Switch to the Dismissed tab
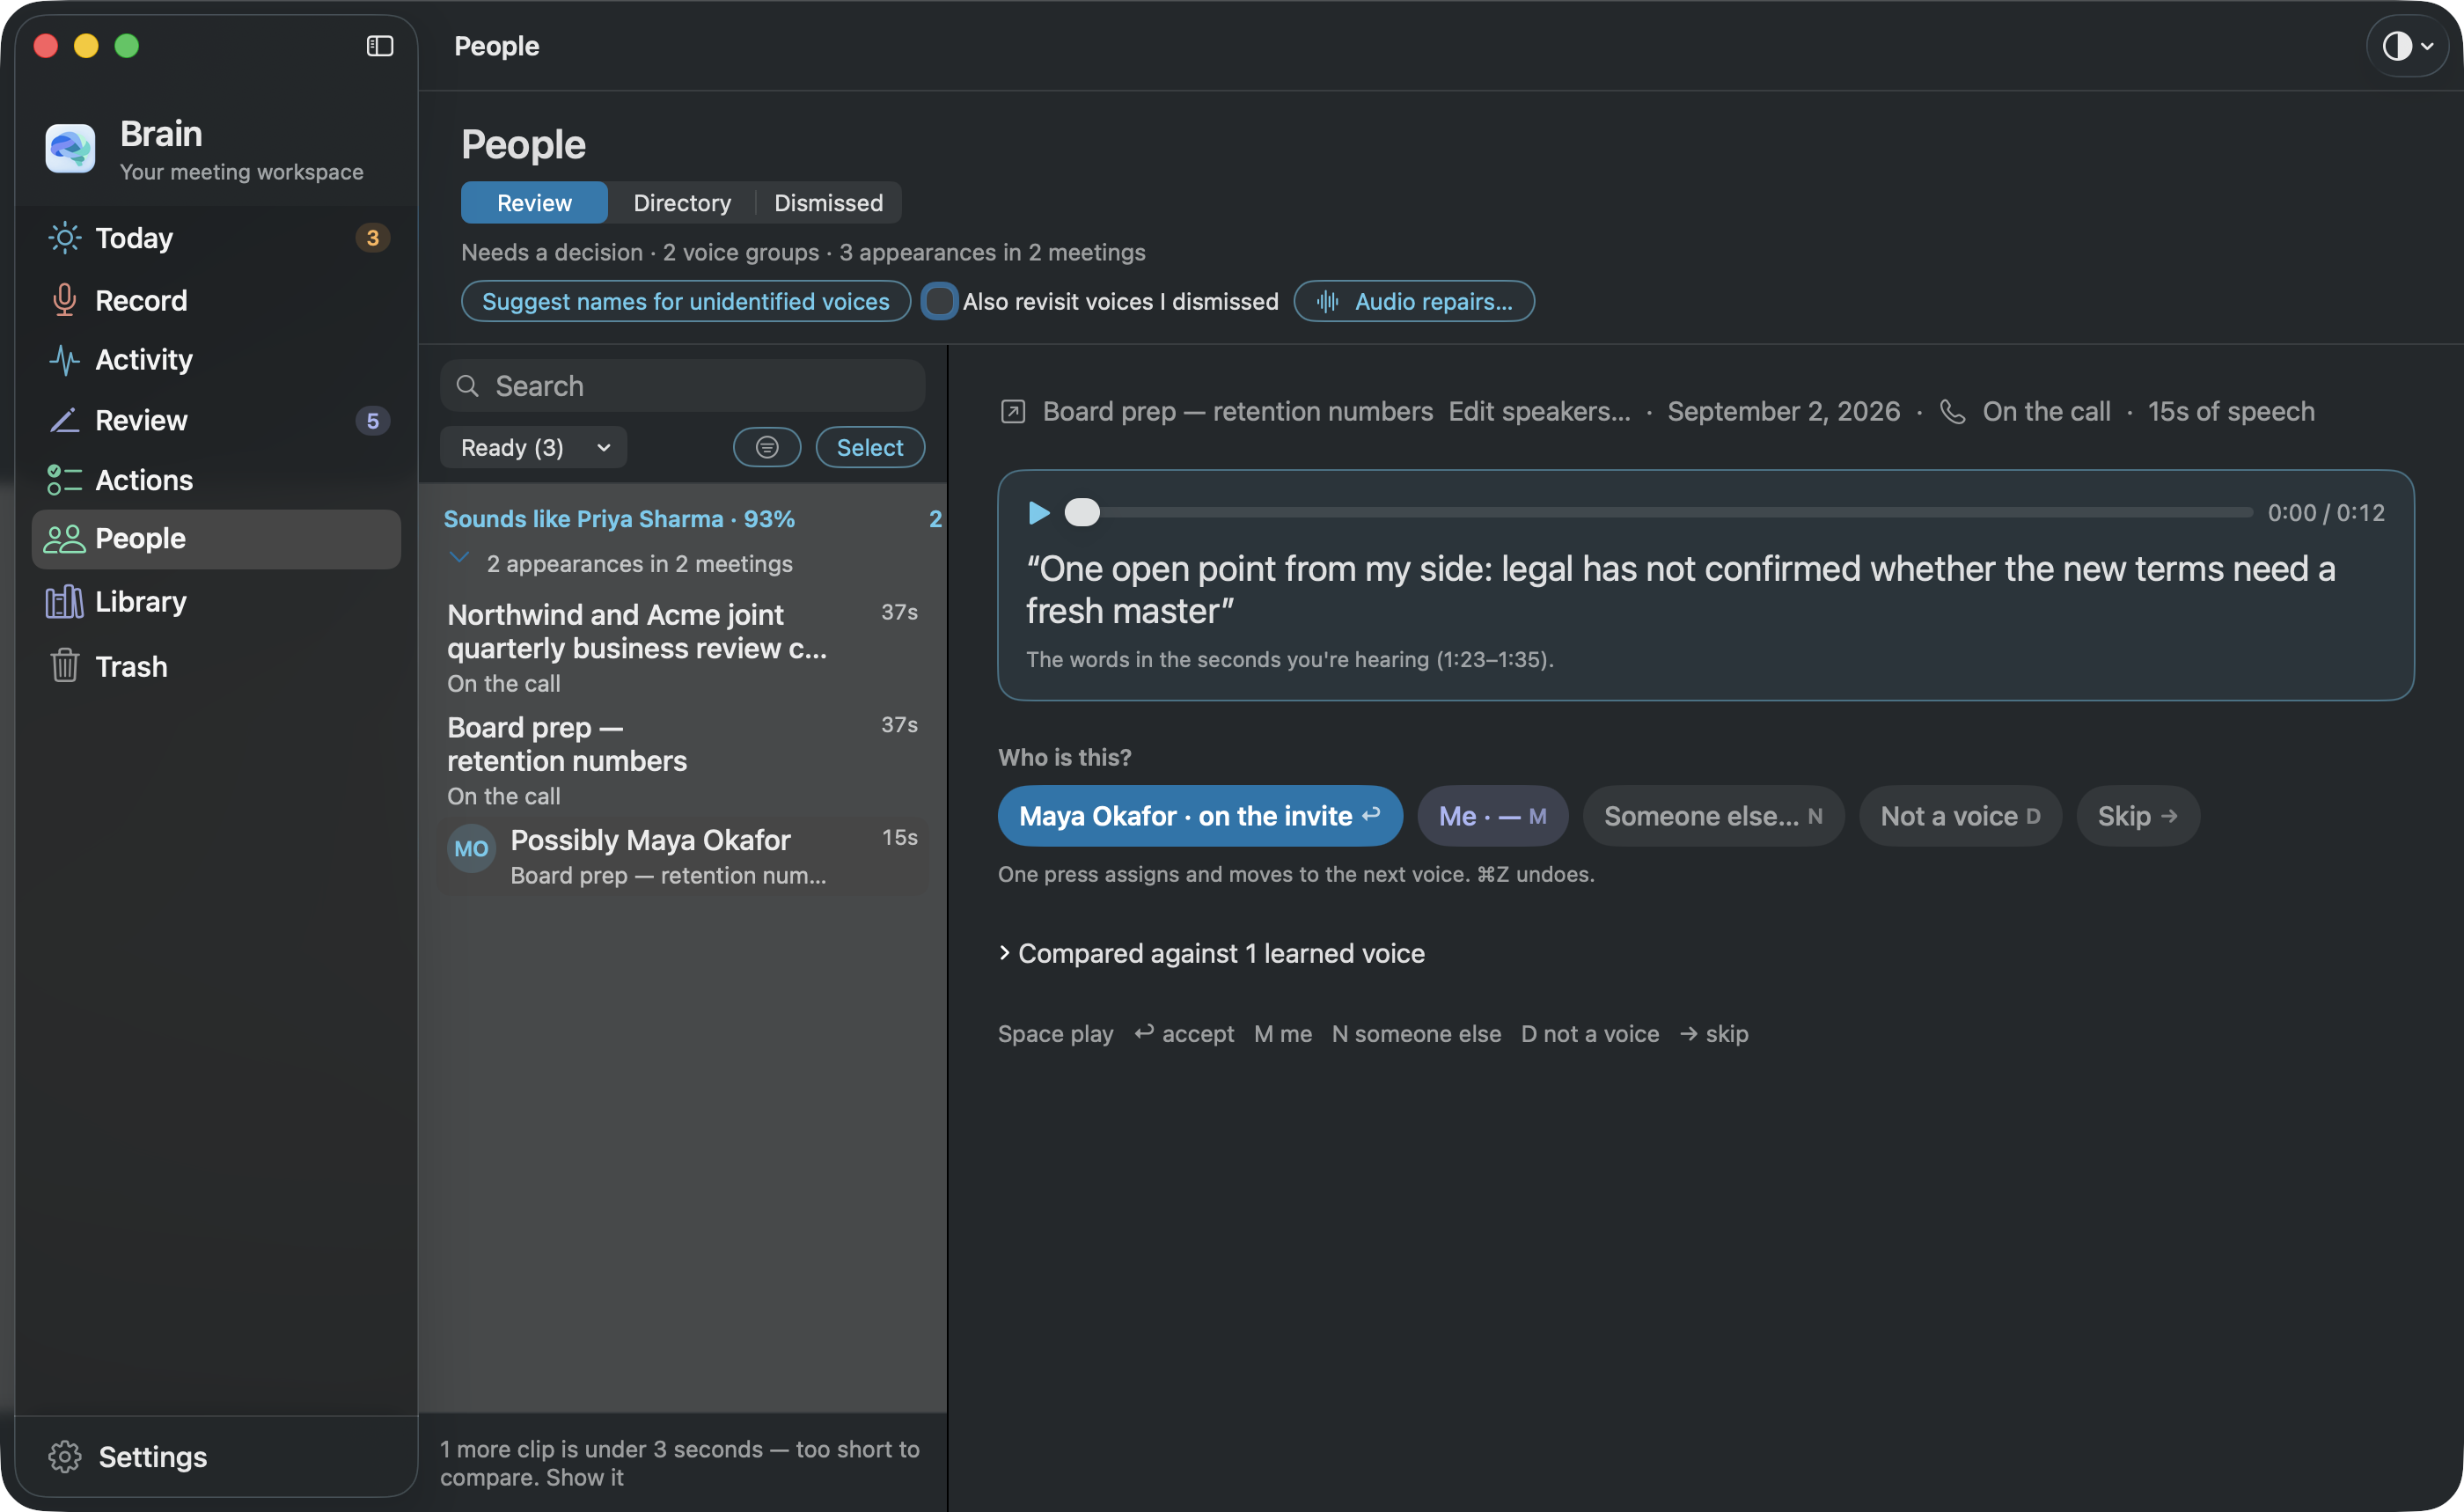Image resolution: width=2464 pixels, height=1512 pixels. click(828, 203)
